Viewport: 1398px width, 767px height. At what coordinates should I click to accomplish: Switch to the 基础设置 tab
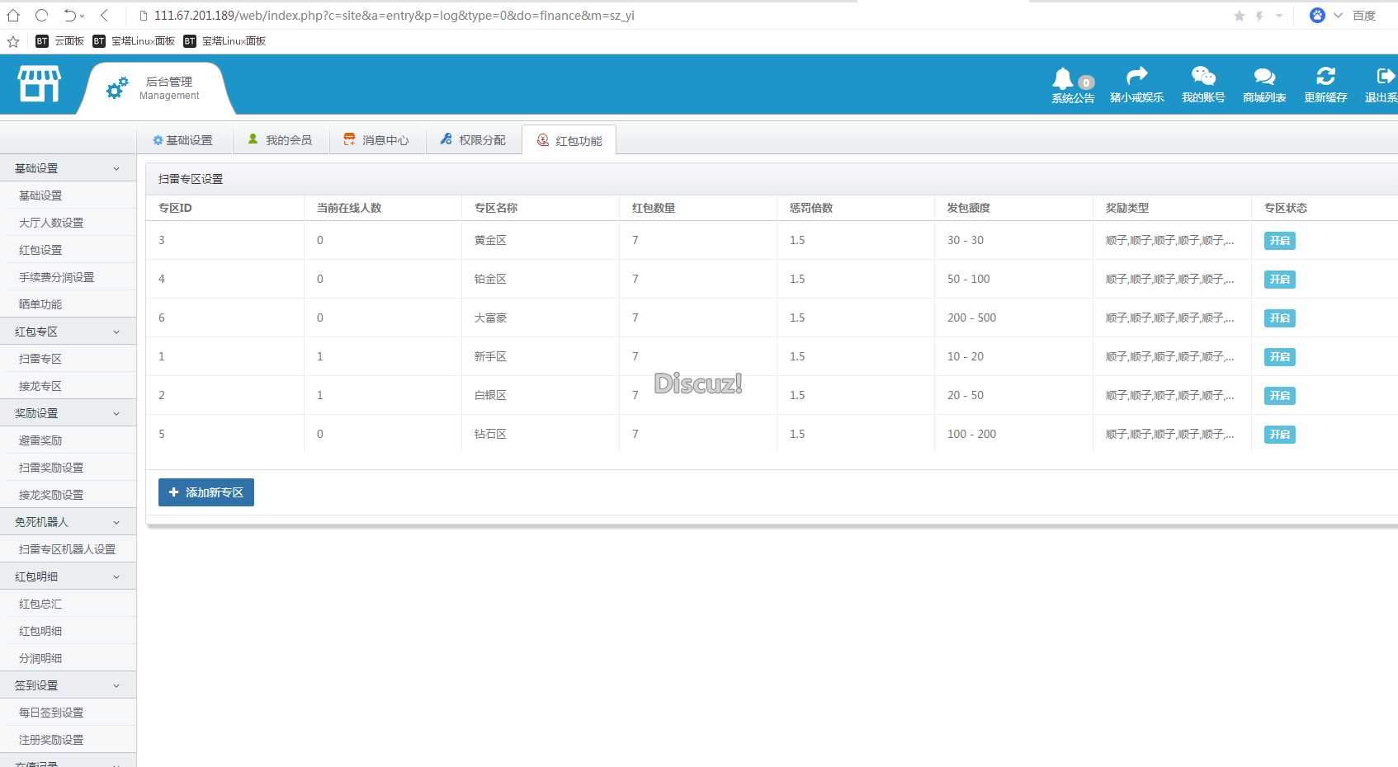coord(183,140)
